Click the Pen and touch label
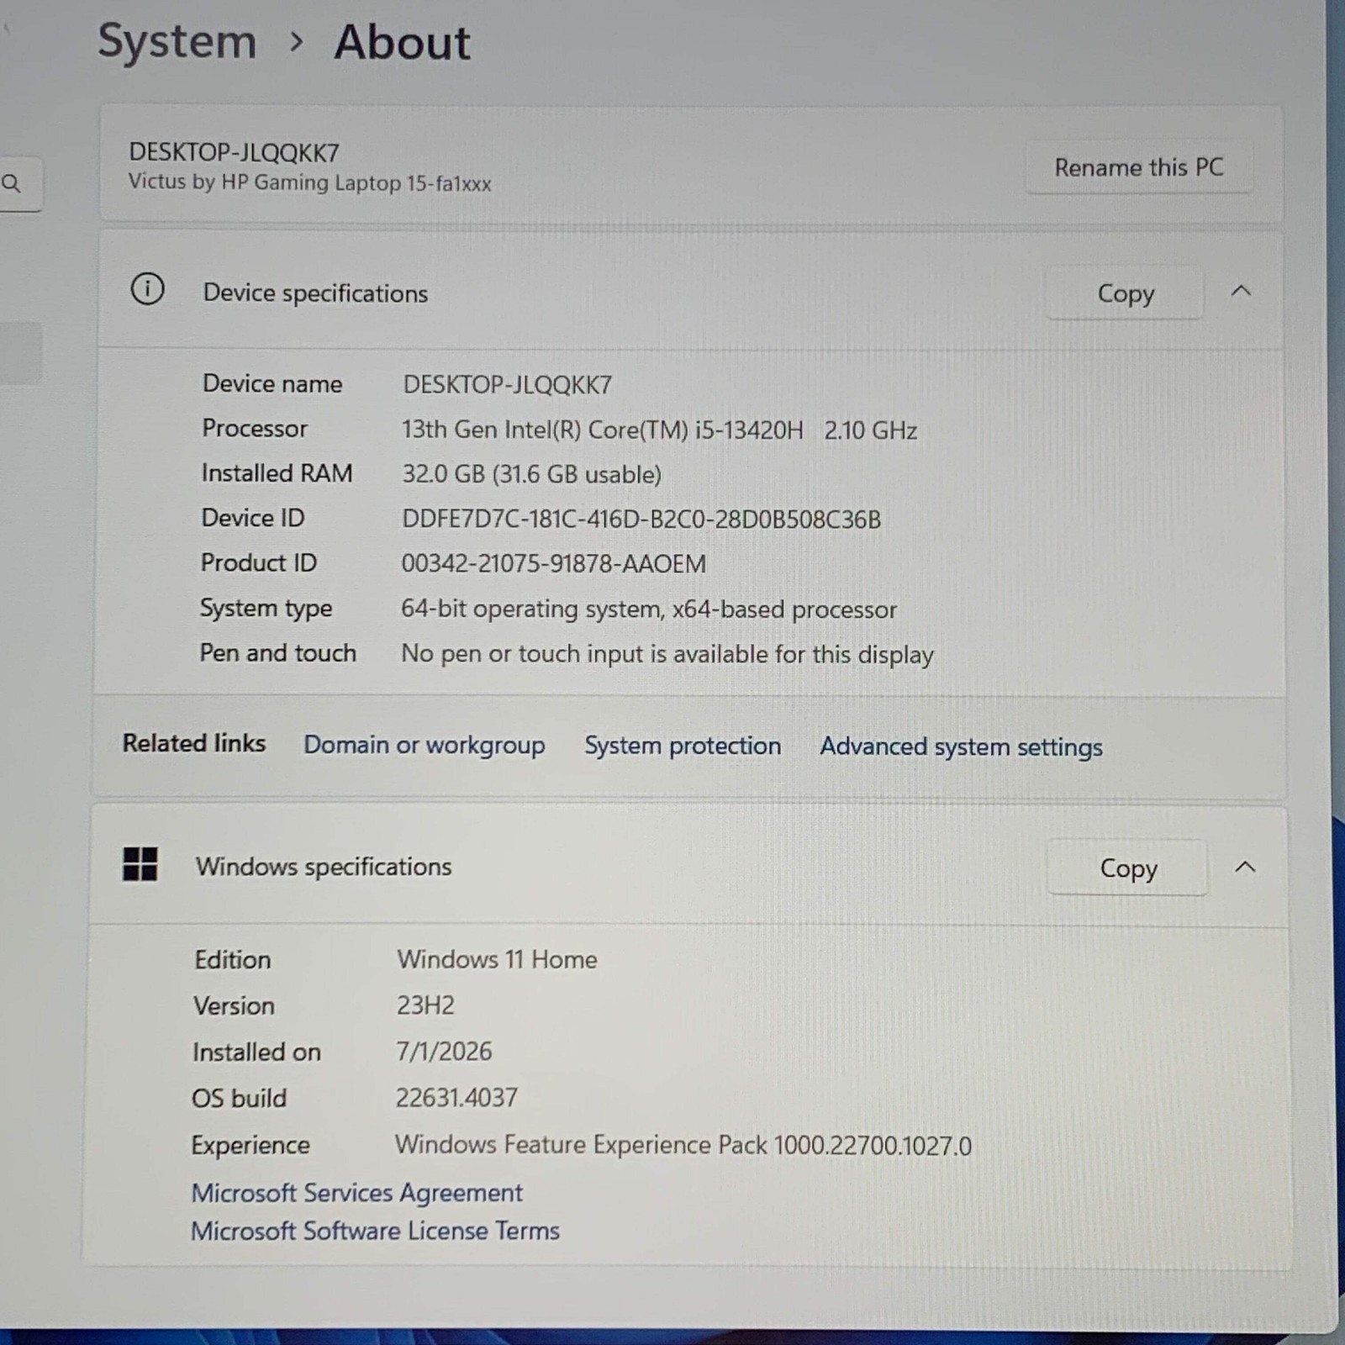 tap(278, 653)
